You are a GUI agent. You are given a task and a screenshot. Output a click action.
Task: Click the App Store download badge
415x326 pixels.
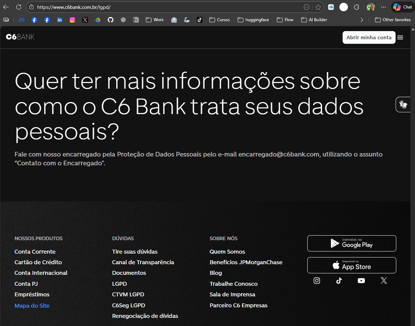(x=351, y=265)
